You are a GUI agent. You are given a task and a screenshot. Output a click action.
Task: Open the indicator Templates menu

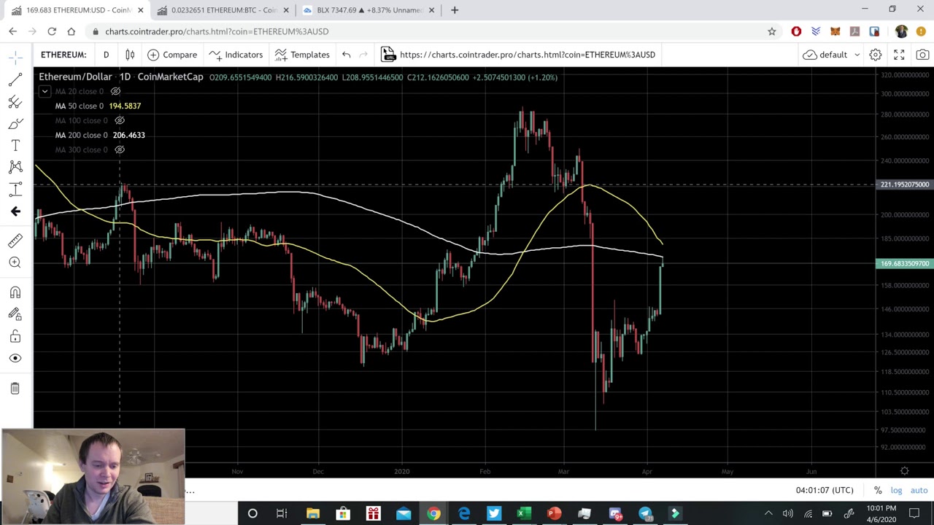tap(302, 55)
